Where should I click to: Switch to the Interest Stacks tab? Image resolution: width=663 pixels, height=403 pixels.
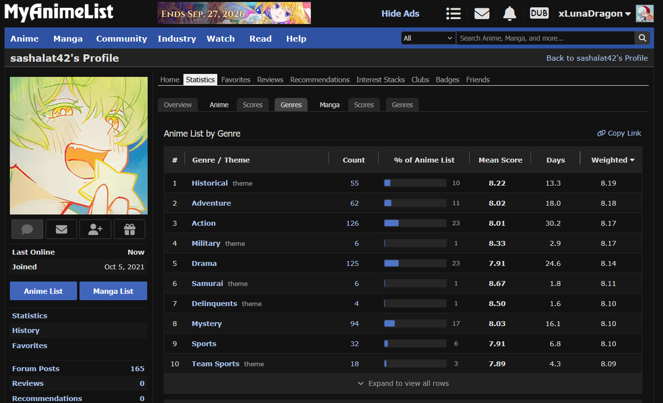[381, 80]
